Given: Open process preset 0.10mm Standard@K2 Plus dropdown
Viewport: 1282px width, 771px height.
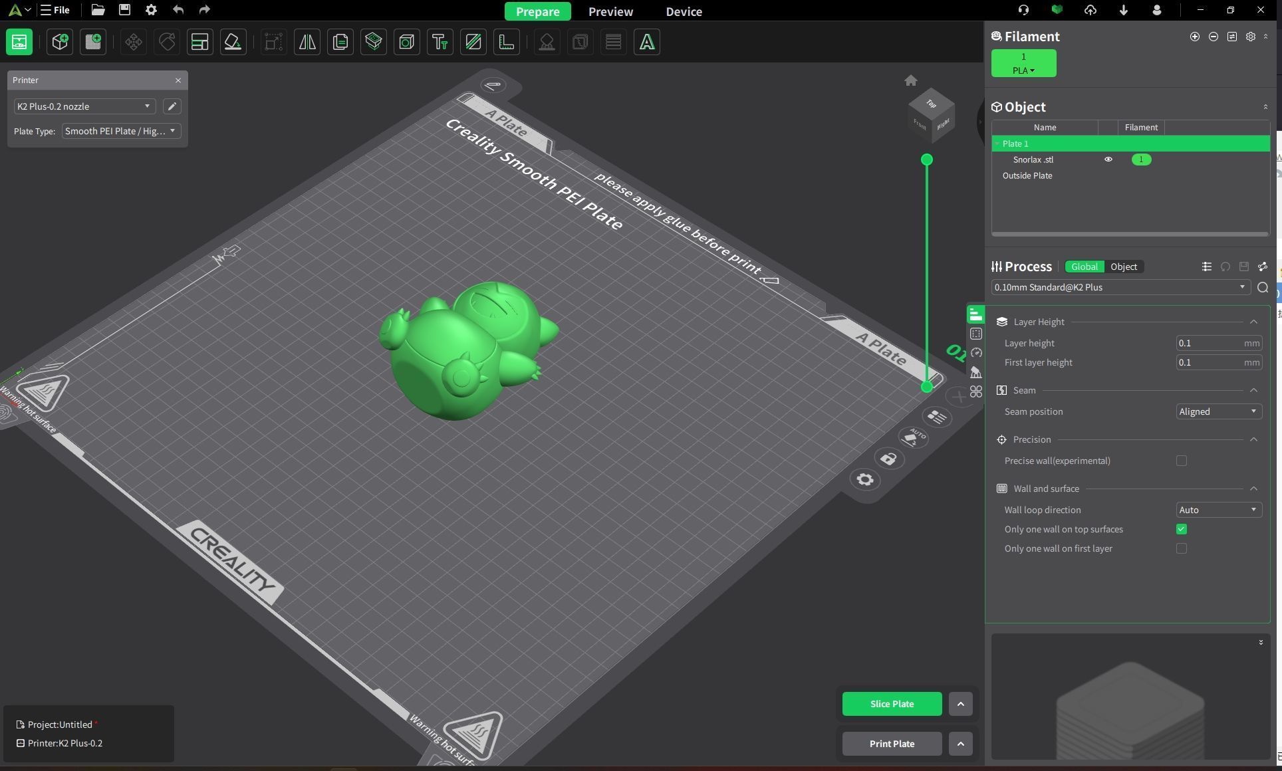Looking at the screenshot, I should click(1120, 287).
